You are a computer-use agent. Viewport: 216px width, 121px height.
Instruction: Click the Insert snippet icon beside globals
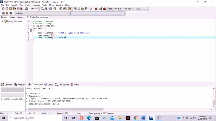[x=3, y=13]
